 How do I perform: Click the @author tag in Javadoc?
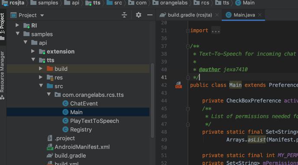click(210, 69)
